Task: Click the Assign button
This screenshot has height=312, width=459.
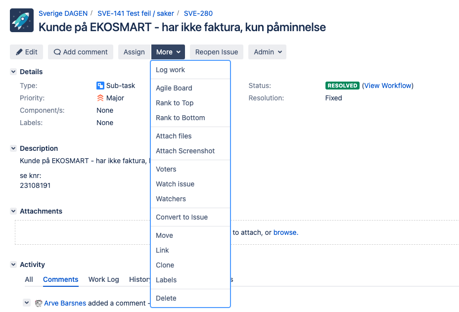Action: pyautogui.click(x=134, y=52)
